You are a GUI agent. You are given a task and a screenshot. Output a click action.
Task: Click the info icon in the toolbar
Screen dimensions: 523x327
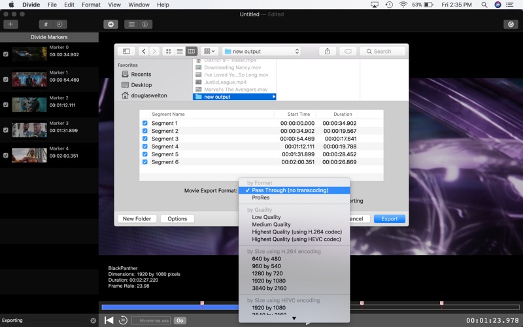[145, 24]
